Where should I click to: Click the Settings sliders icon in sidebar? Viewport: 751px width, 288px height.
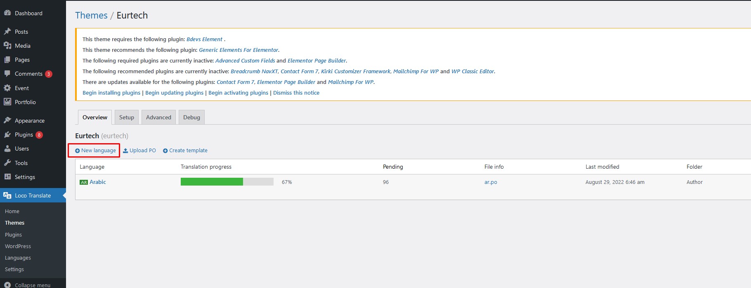point(7,177)
